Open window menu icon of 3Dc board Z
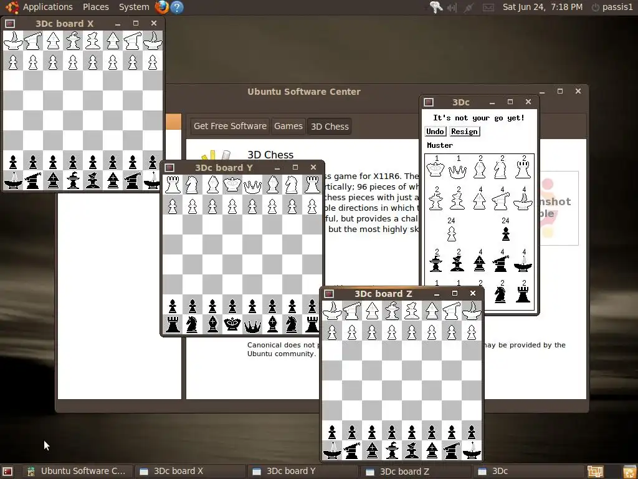 329,294
